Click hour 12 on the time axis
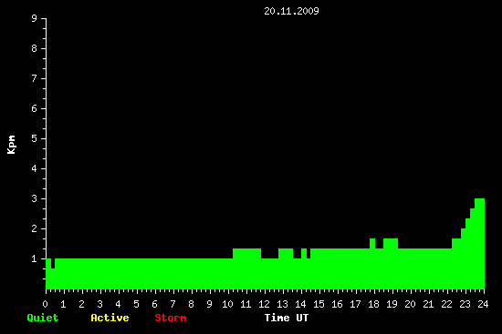502x334 pixels. [264, 304]
